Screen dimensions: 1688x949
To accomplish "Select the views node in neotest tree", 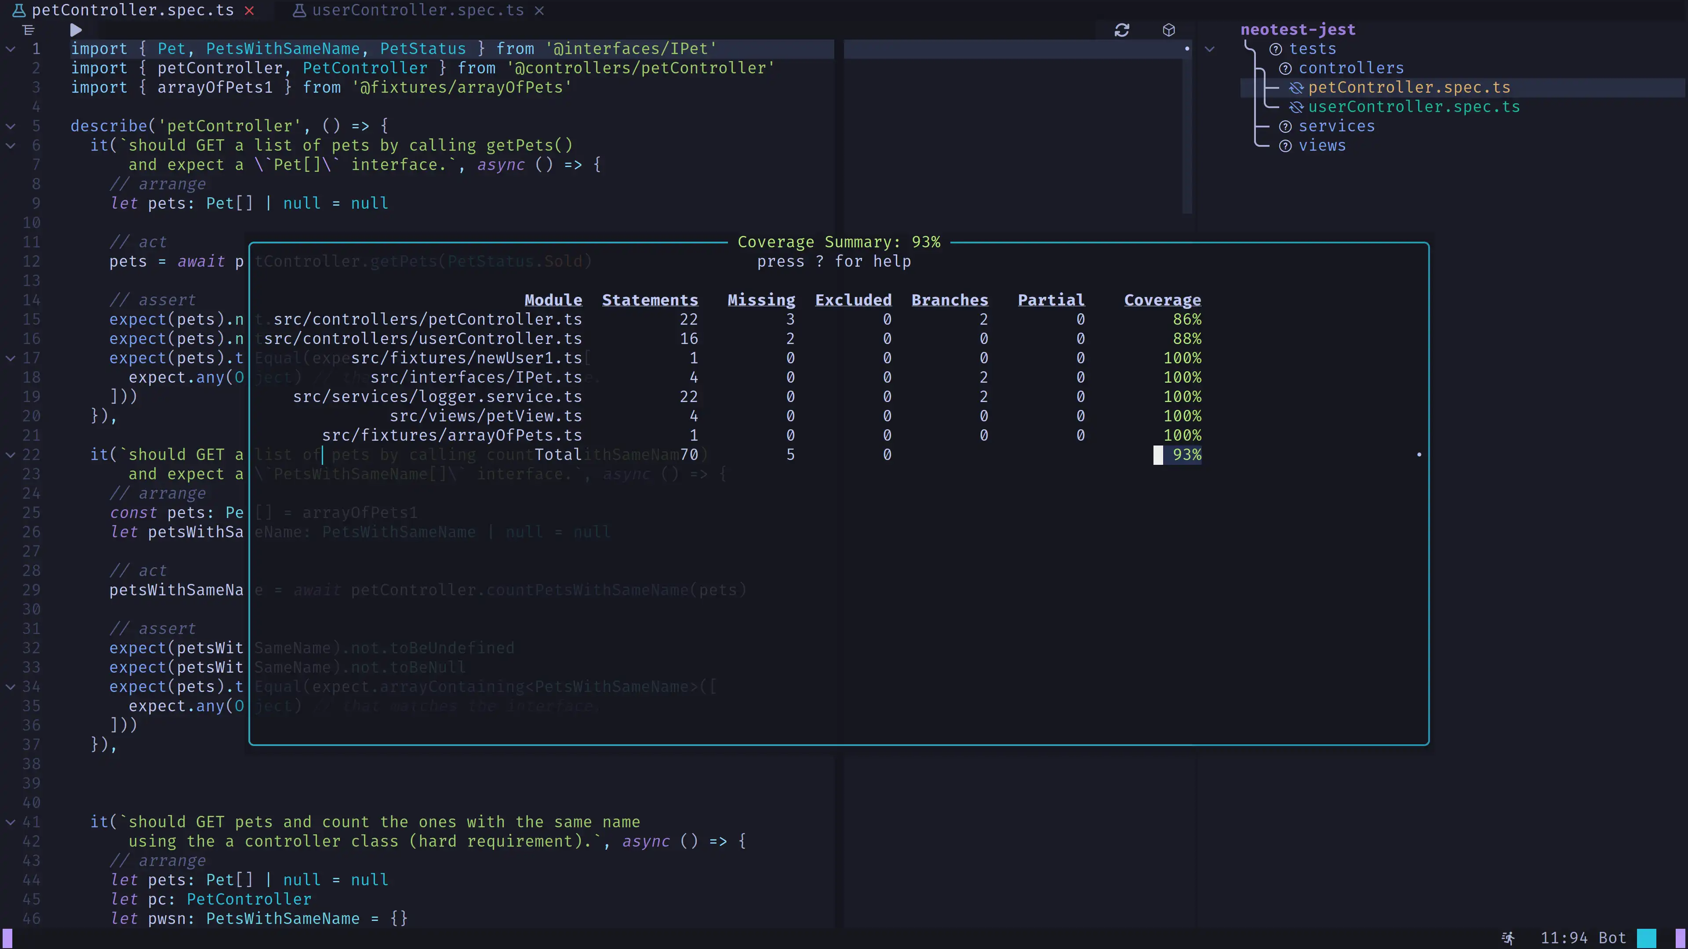I will [x=1322, y=145].
